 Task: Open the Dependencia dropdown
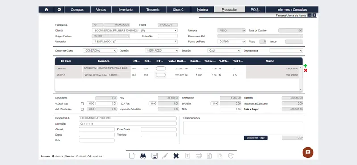(286, 51)
